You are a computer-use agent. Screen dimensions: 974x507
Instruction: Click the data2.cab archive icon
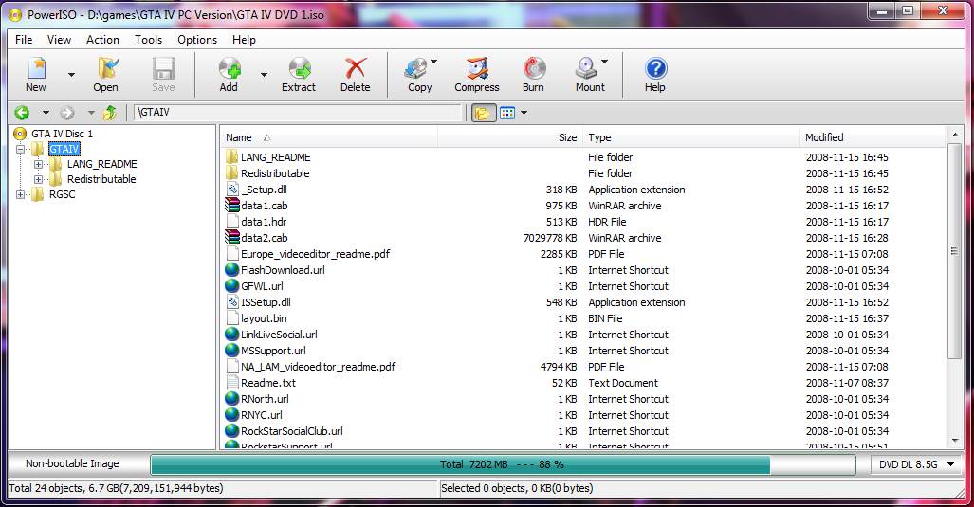pyautogui.click(x=232, y=238)
